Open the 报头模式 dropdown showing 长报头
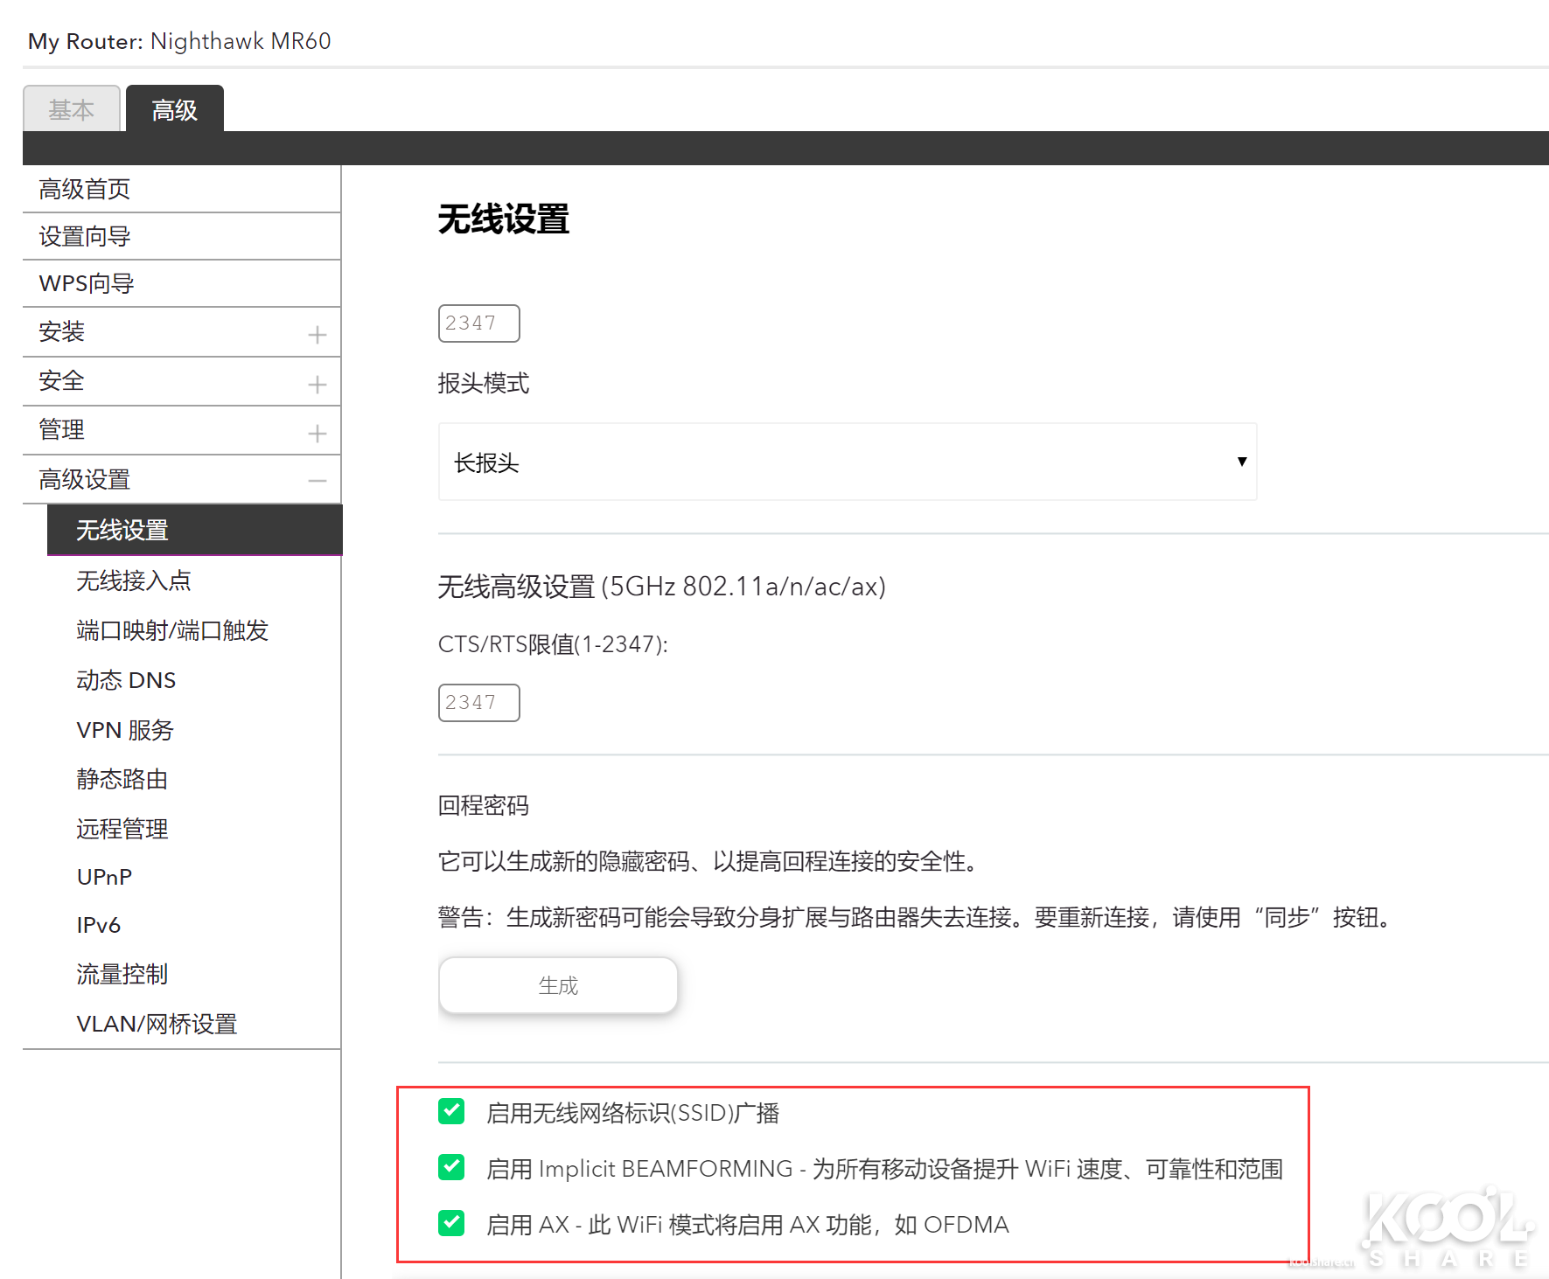 coord(848,462)
